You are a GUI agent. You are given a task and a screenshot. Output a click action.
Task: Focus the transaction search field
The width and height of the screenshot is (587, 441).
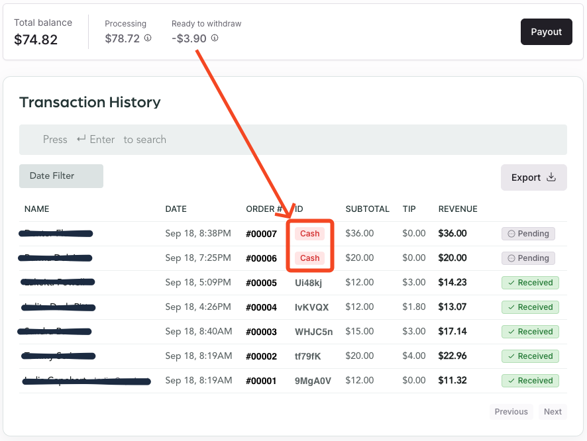click(x=293, y=140)
